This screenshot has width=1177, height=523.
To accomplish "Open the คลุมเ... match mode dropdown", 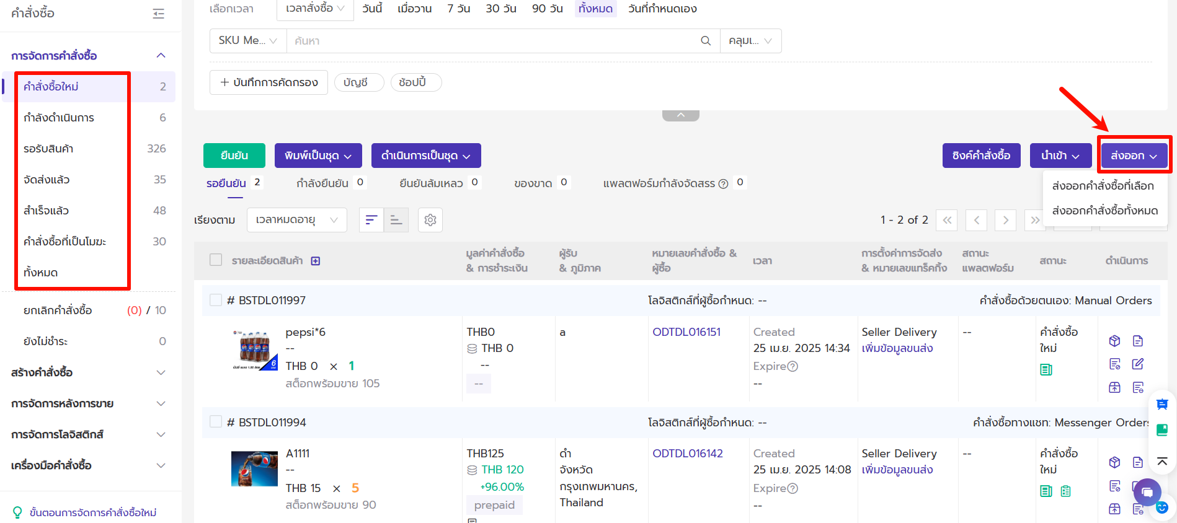I will coord(750,41).
